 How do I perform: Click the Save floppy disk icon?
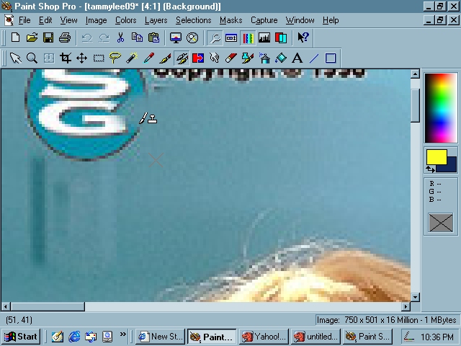(x=48, y=37)
